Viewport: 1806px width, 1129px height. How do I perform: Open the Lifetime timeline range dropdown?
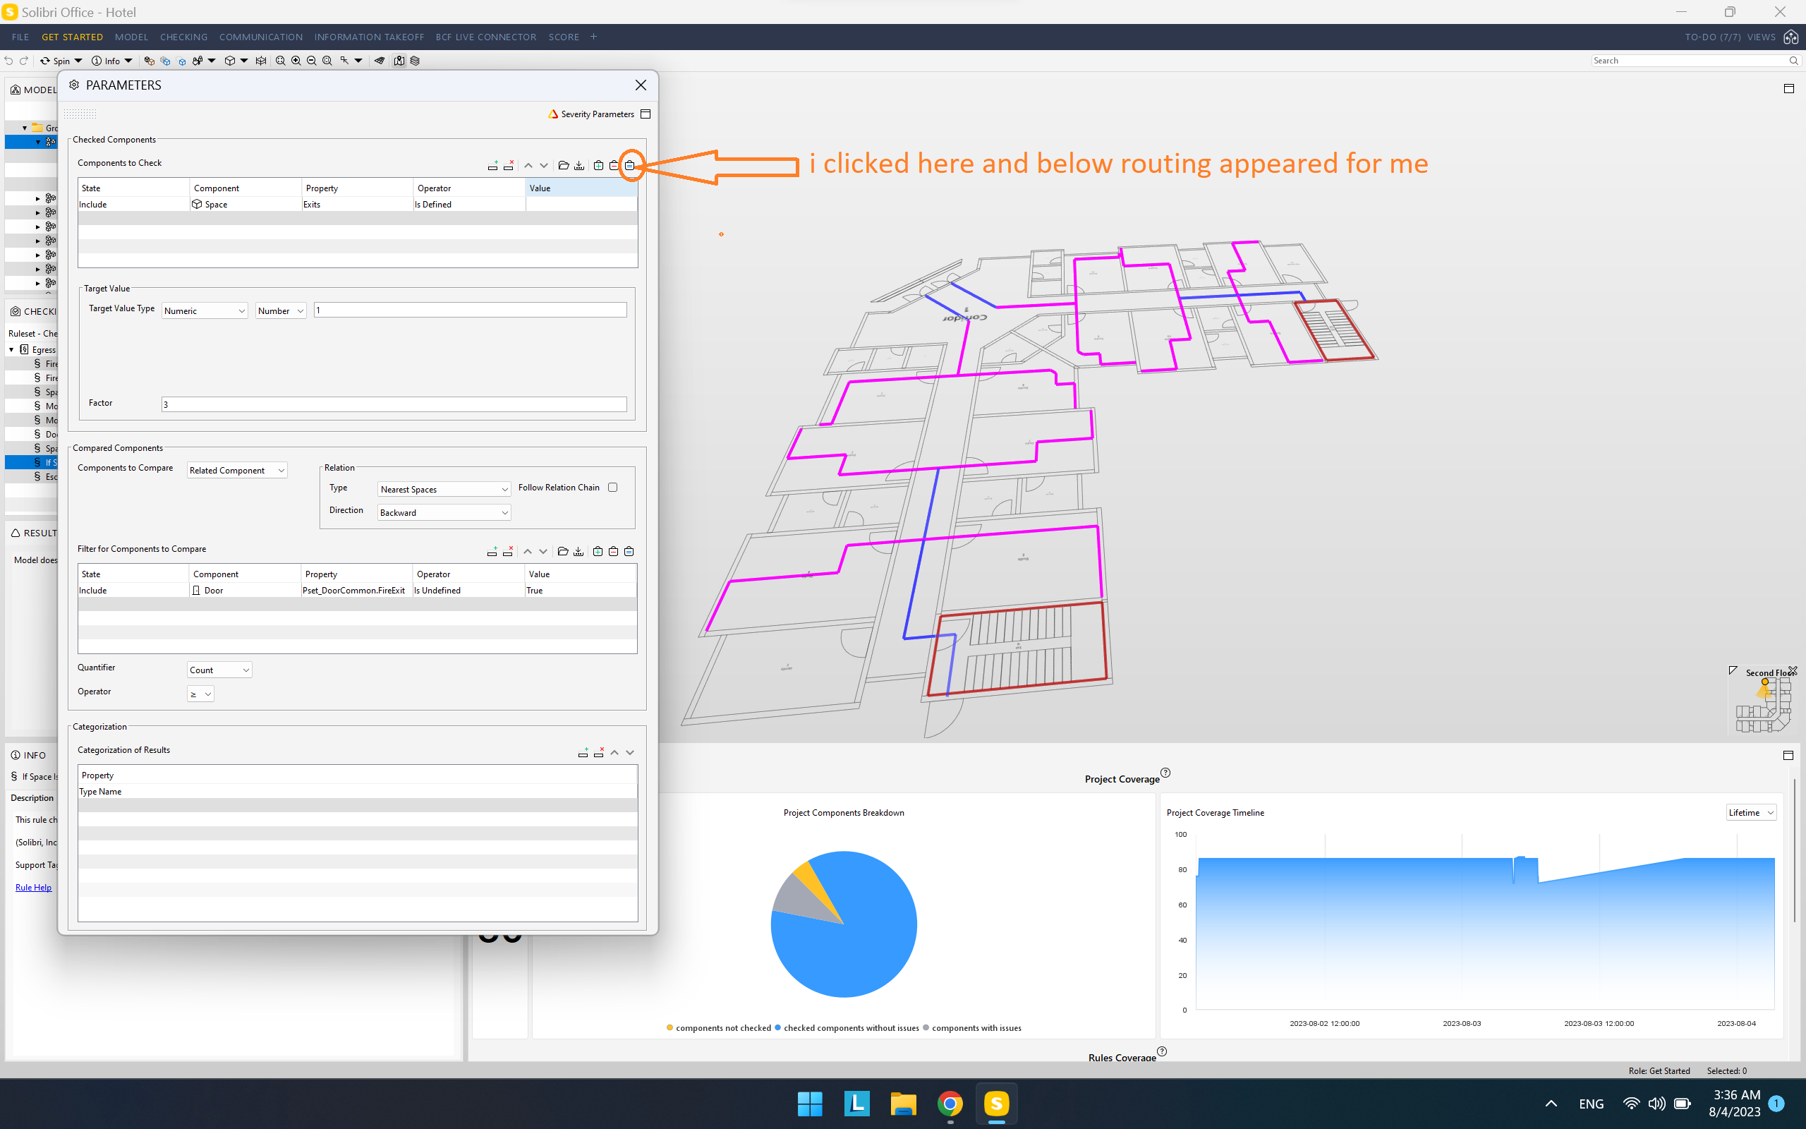pos(1751,812)
